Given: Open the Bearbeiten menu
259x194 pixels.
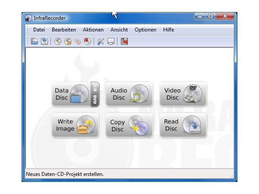Looking at the screenshot, I should (x=63, y=30).
